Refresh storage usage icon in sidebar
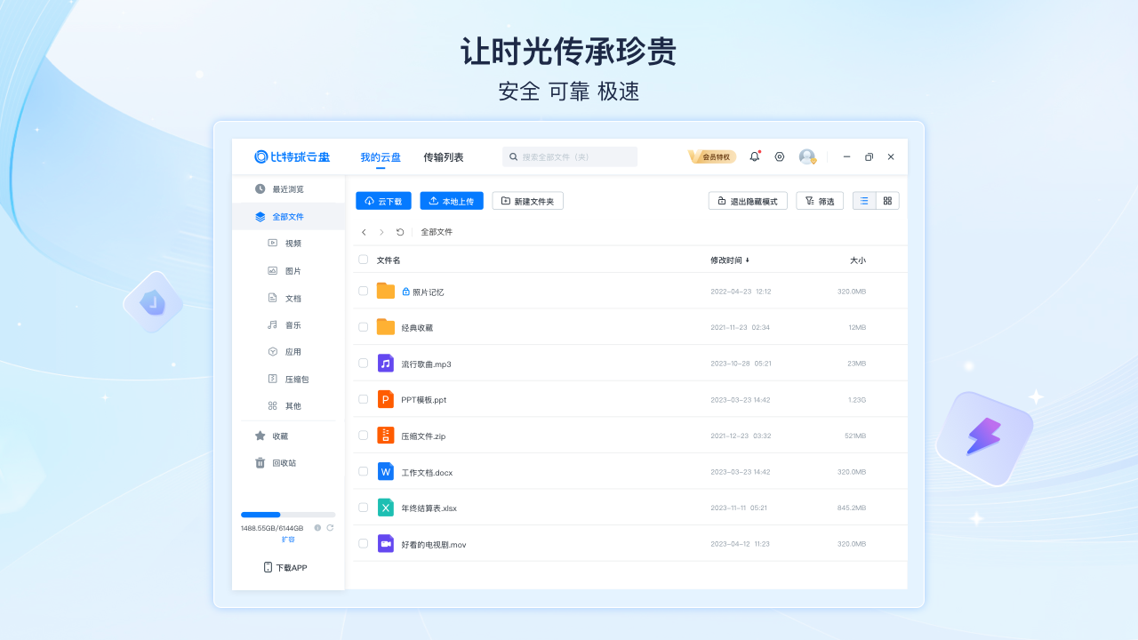 click(330, 528)
